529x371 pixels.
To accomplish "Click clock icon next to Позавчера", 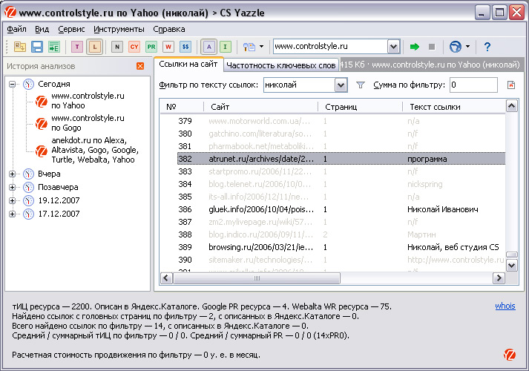I will pyautogui.click(x=28, y=187).
